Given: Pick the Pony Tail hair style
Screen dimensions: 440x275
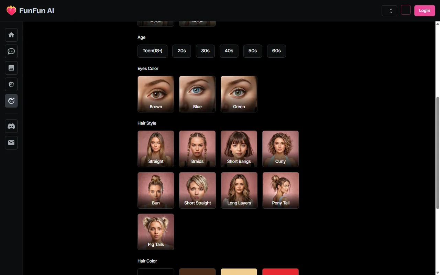Looking at the screenshot, I should pos(280,190).
